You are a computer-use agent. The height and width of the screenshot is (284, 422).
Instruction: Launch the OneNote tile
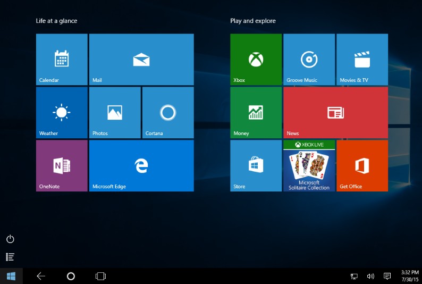click(62, 165)
